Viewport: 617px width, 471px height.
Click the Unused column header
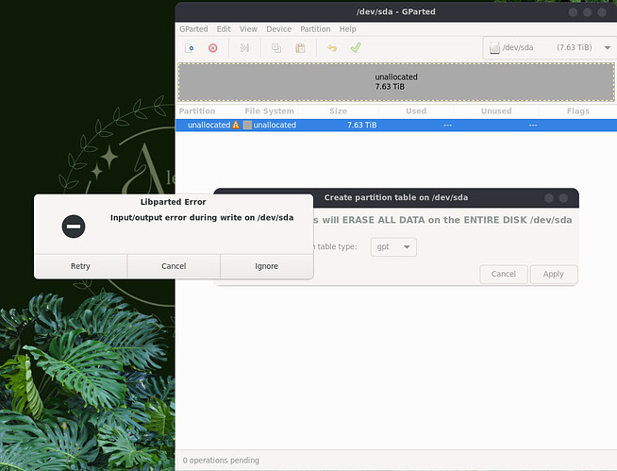point(496,111)
